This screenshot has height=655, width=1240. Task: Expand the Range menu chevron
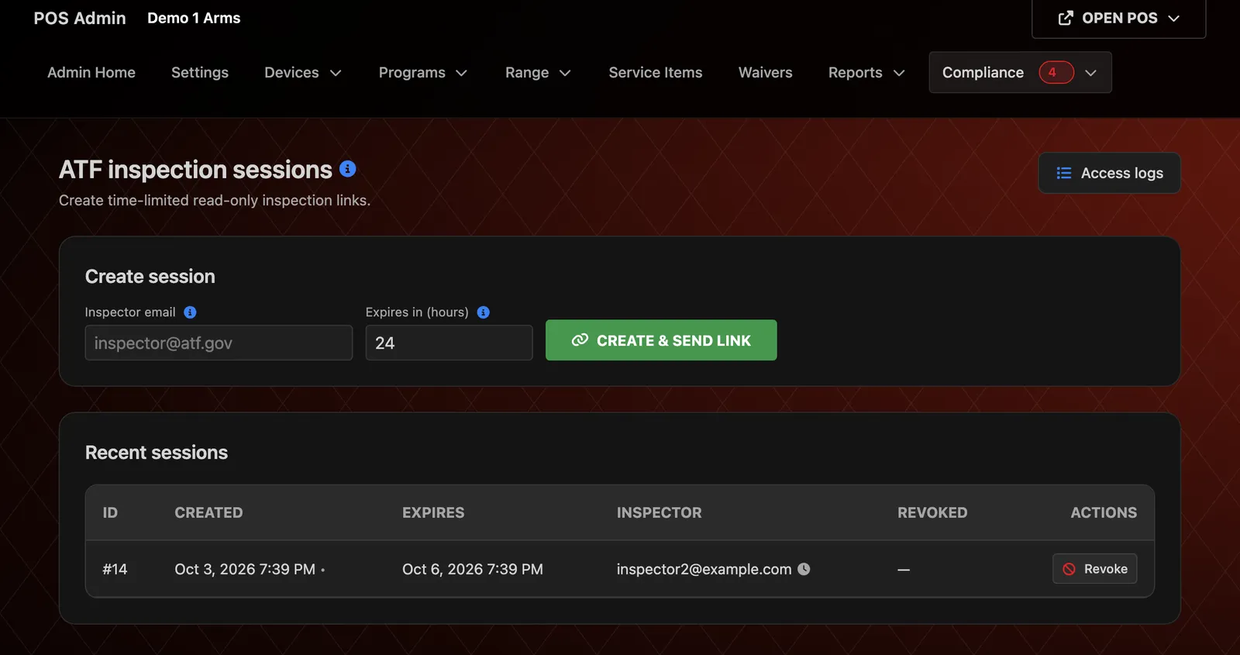[x=565, y=73]
